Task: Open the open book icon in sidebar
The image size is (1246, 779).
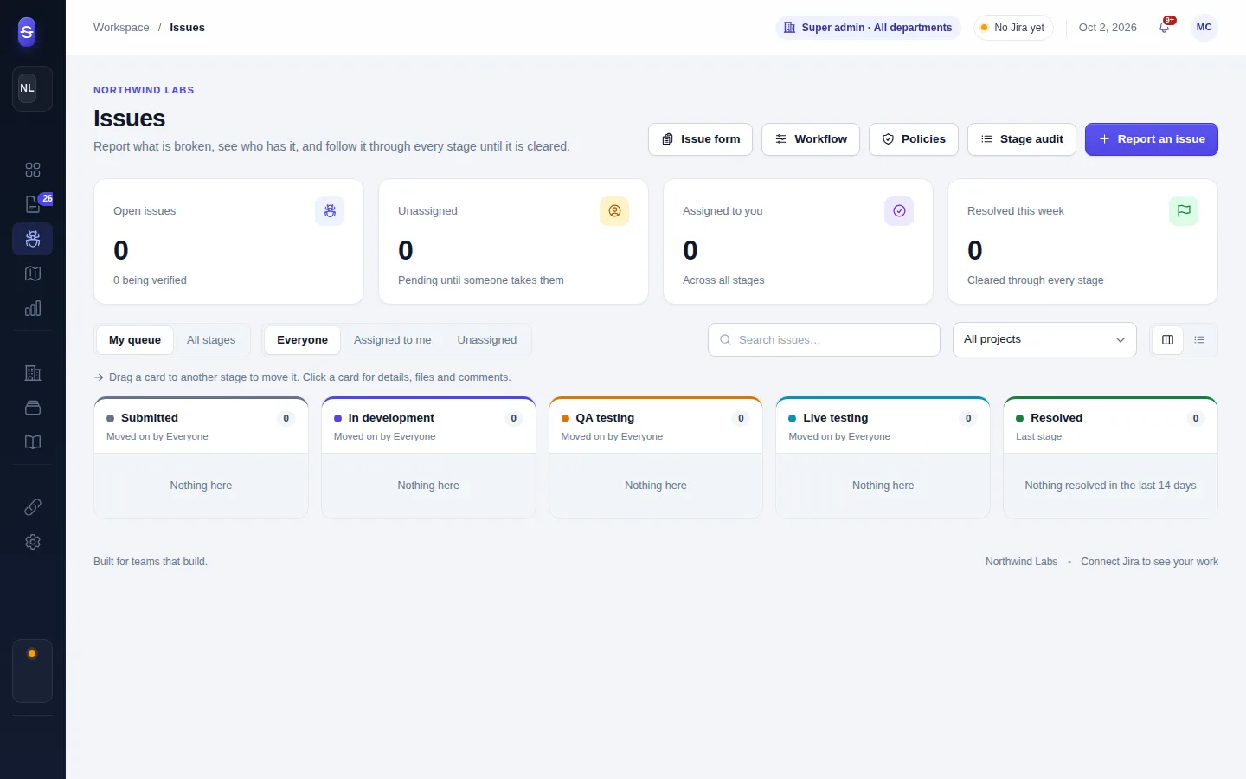Action: [x=33, y=442]
